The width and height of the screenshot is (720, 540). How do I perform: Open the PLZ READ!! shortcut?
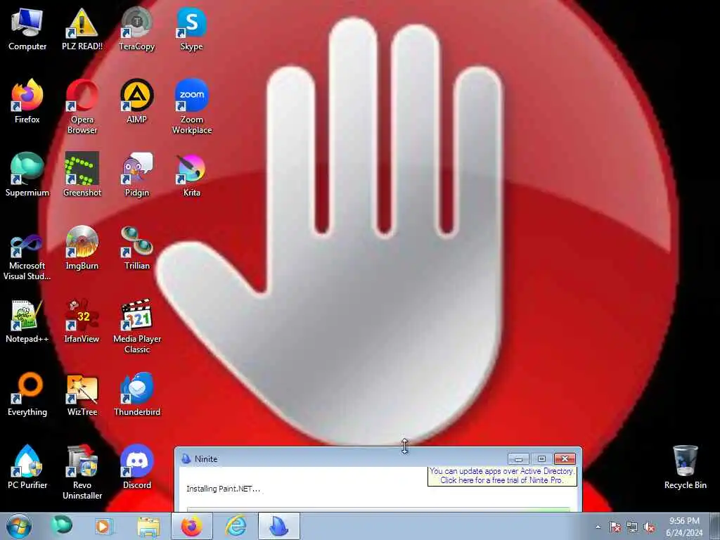click(x=82, y=30)
